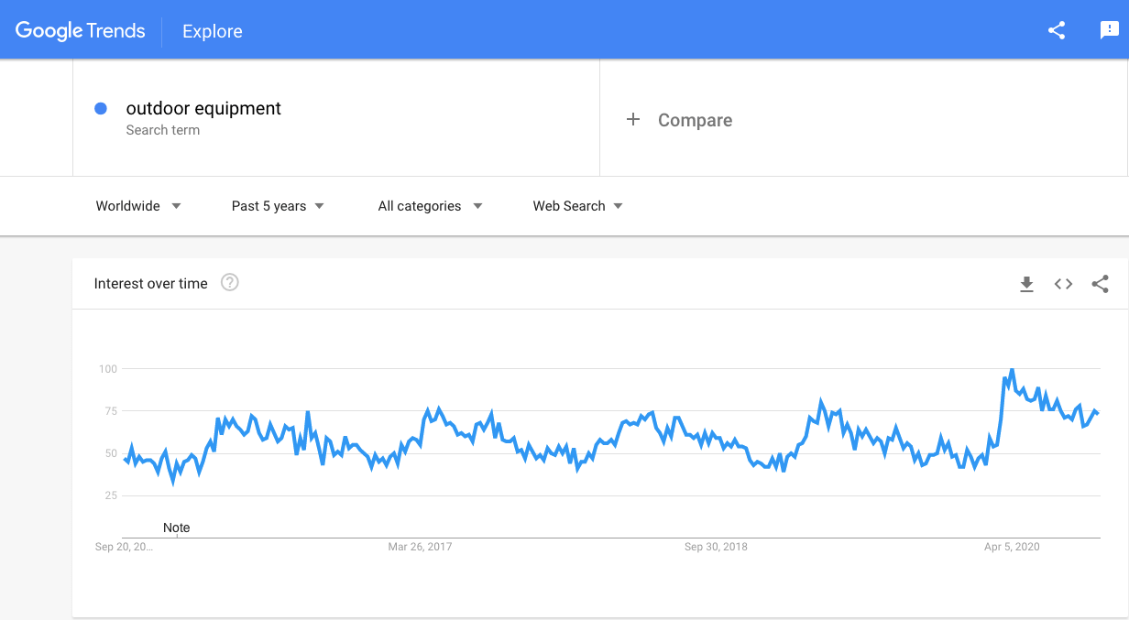Download the Interest over time CSV

click(x=1026, y=284)
